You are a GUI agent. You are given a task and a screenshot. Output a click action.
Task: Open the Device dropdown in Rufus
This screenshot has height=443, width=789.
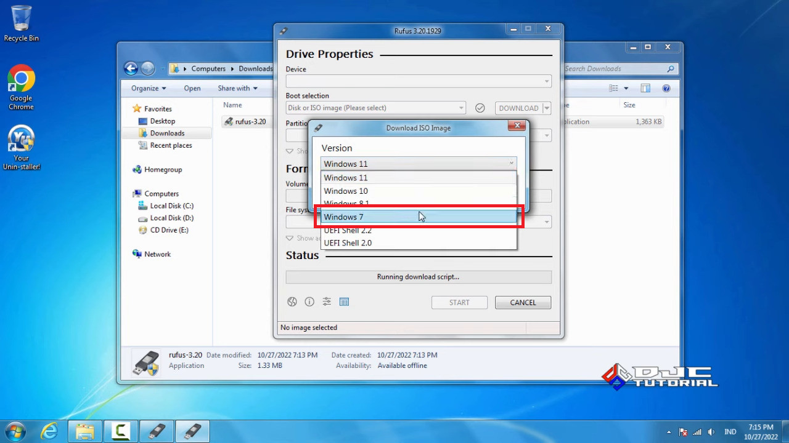click(419, 81)
